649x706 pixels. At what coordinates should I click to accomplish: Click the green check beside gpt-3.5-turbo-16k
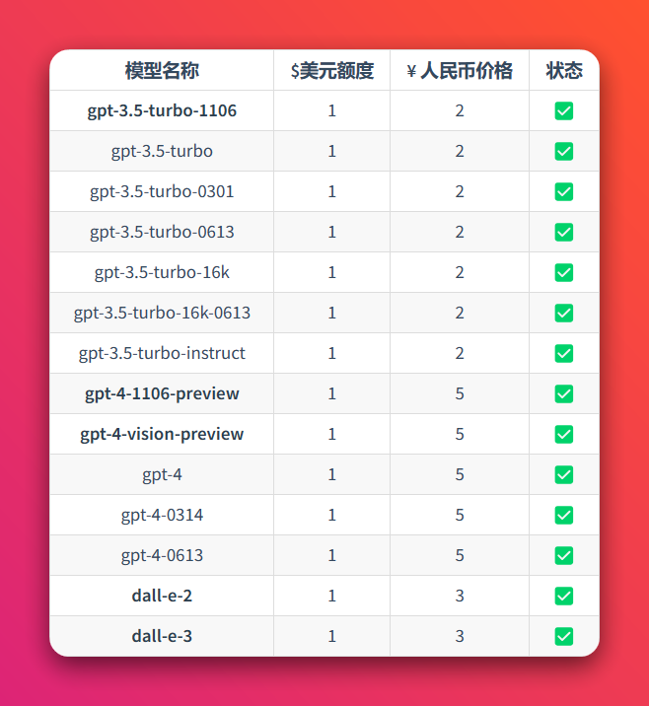[x=564, y=273]
